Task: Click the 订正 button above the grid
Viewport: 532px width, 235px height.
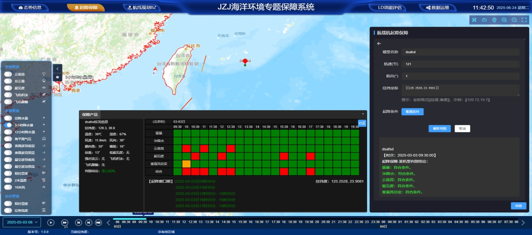Action: coord(362,123)
